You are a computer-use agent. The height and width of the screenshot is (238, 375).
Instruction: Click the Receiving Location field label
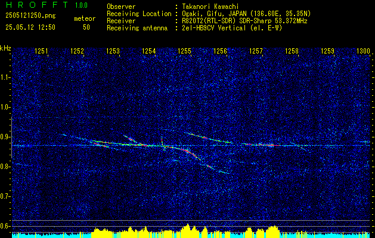139,14
